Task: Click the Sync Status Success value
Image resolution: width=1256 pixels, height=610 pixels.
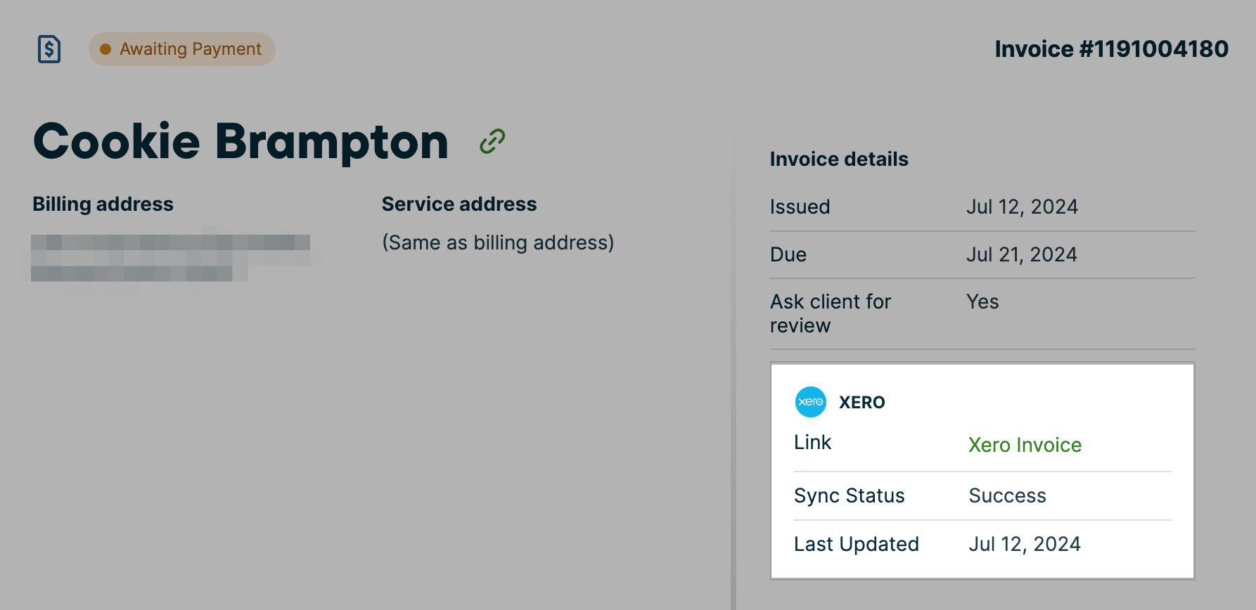Action: pyautogui.click(x=1007, y=495)
